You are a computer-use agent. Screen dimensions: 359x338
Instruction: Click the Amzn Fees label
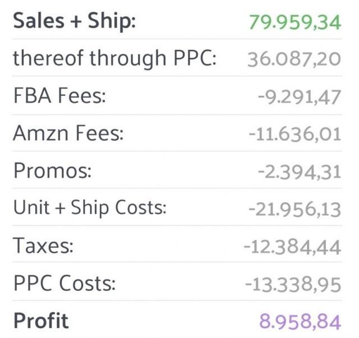point(68,133)
